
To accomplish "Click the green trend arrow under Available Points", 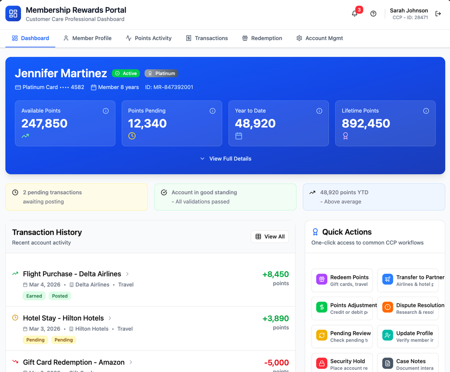I will [25, 136].
